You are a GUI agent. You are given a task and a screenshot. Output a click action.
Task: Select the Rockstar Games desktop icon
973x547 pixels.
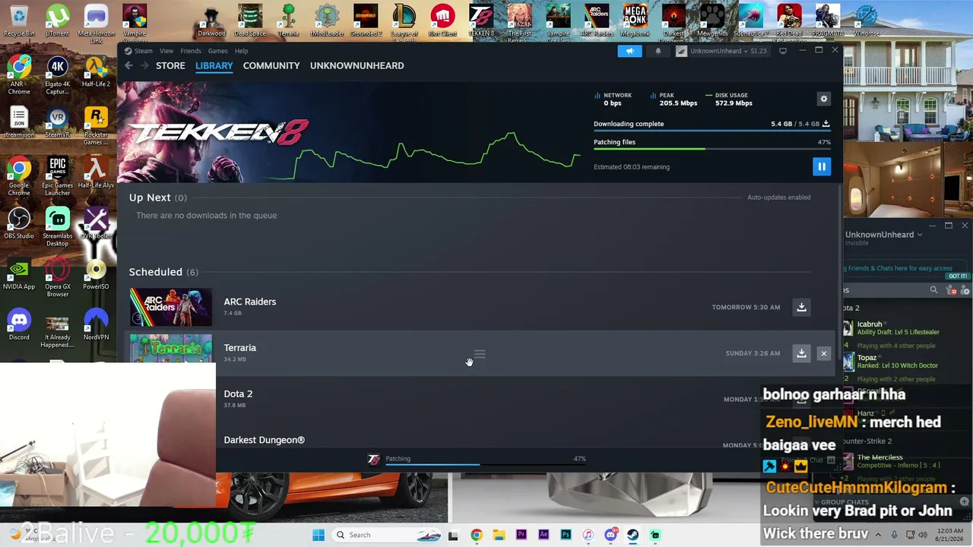[96, 126]
